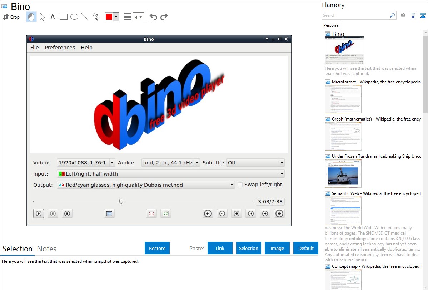Click the blue window fullscreen icon
428x290 pixels.
[x=109, y=213]
